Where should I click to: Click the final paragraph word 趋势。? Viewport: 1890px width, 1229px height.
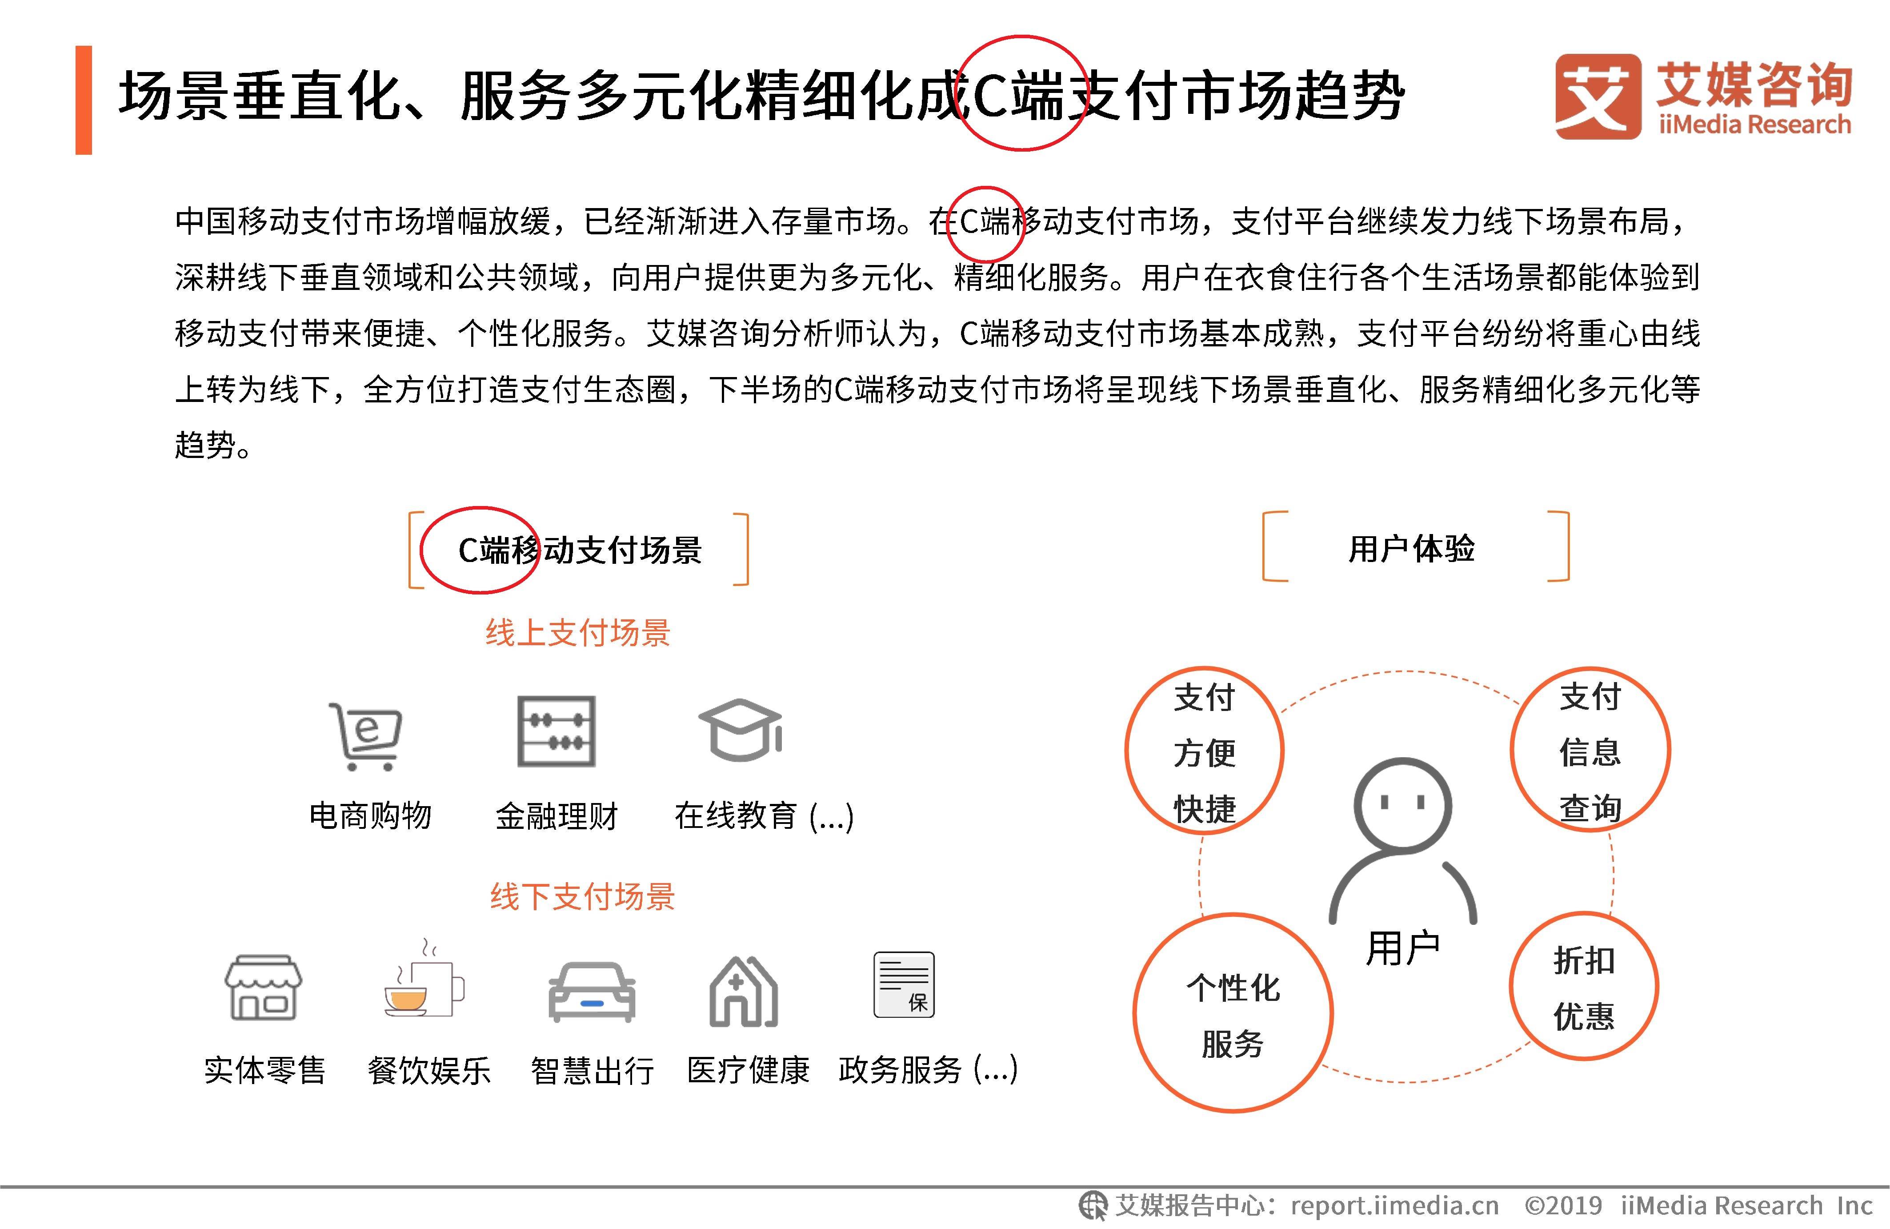click(x=214, y=445)
